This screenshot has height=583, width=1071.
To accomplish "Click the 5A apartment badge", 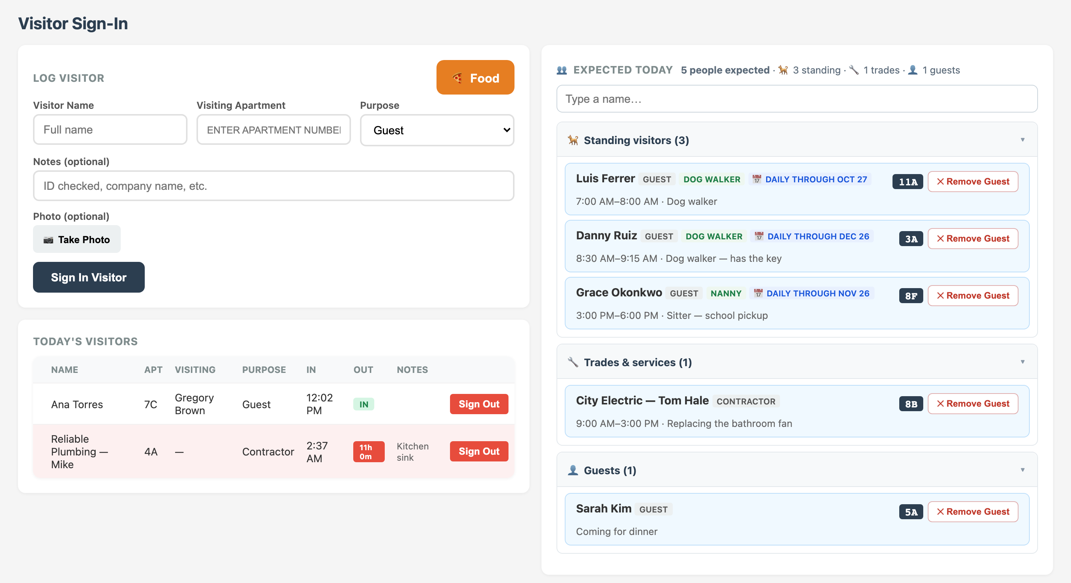I will (x=910, y=512).
